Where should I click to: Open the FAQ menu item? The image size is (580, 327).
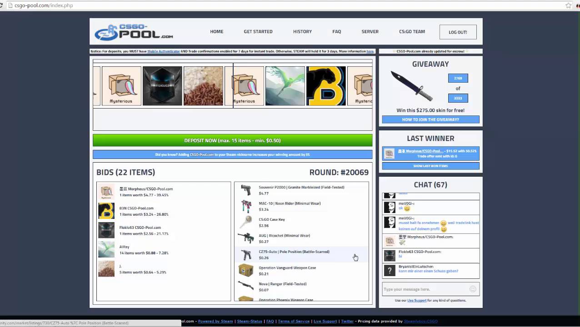336,32
